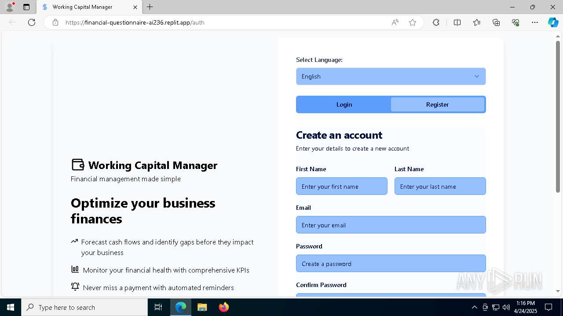Click the 'Create an account' heading
The width and height of the screenshot is (563, 316).
pyautogui.click(x=339, y=135)
